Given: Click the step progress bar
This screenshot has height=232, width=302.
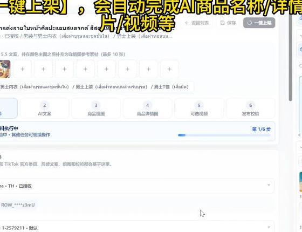Looking at the screenshot, I should [x=224, y=135].
